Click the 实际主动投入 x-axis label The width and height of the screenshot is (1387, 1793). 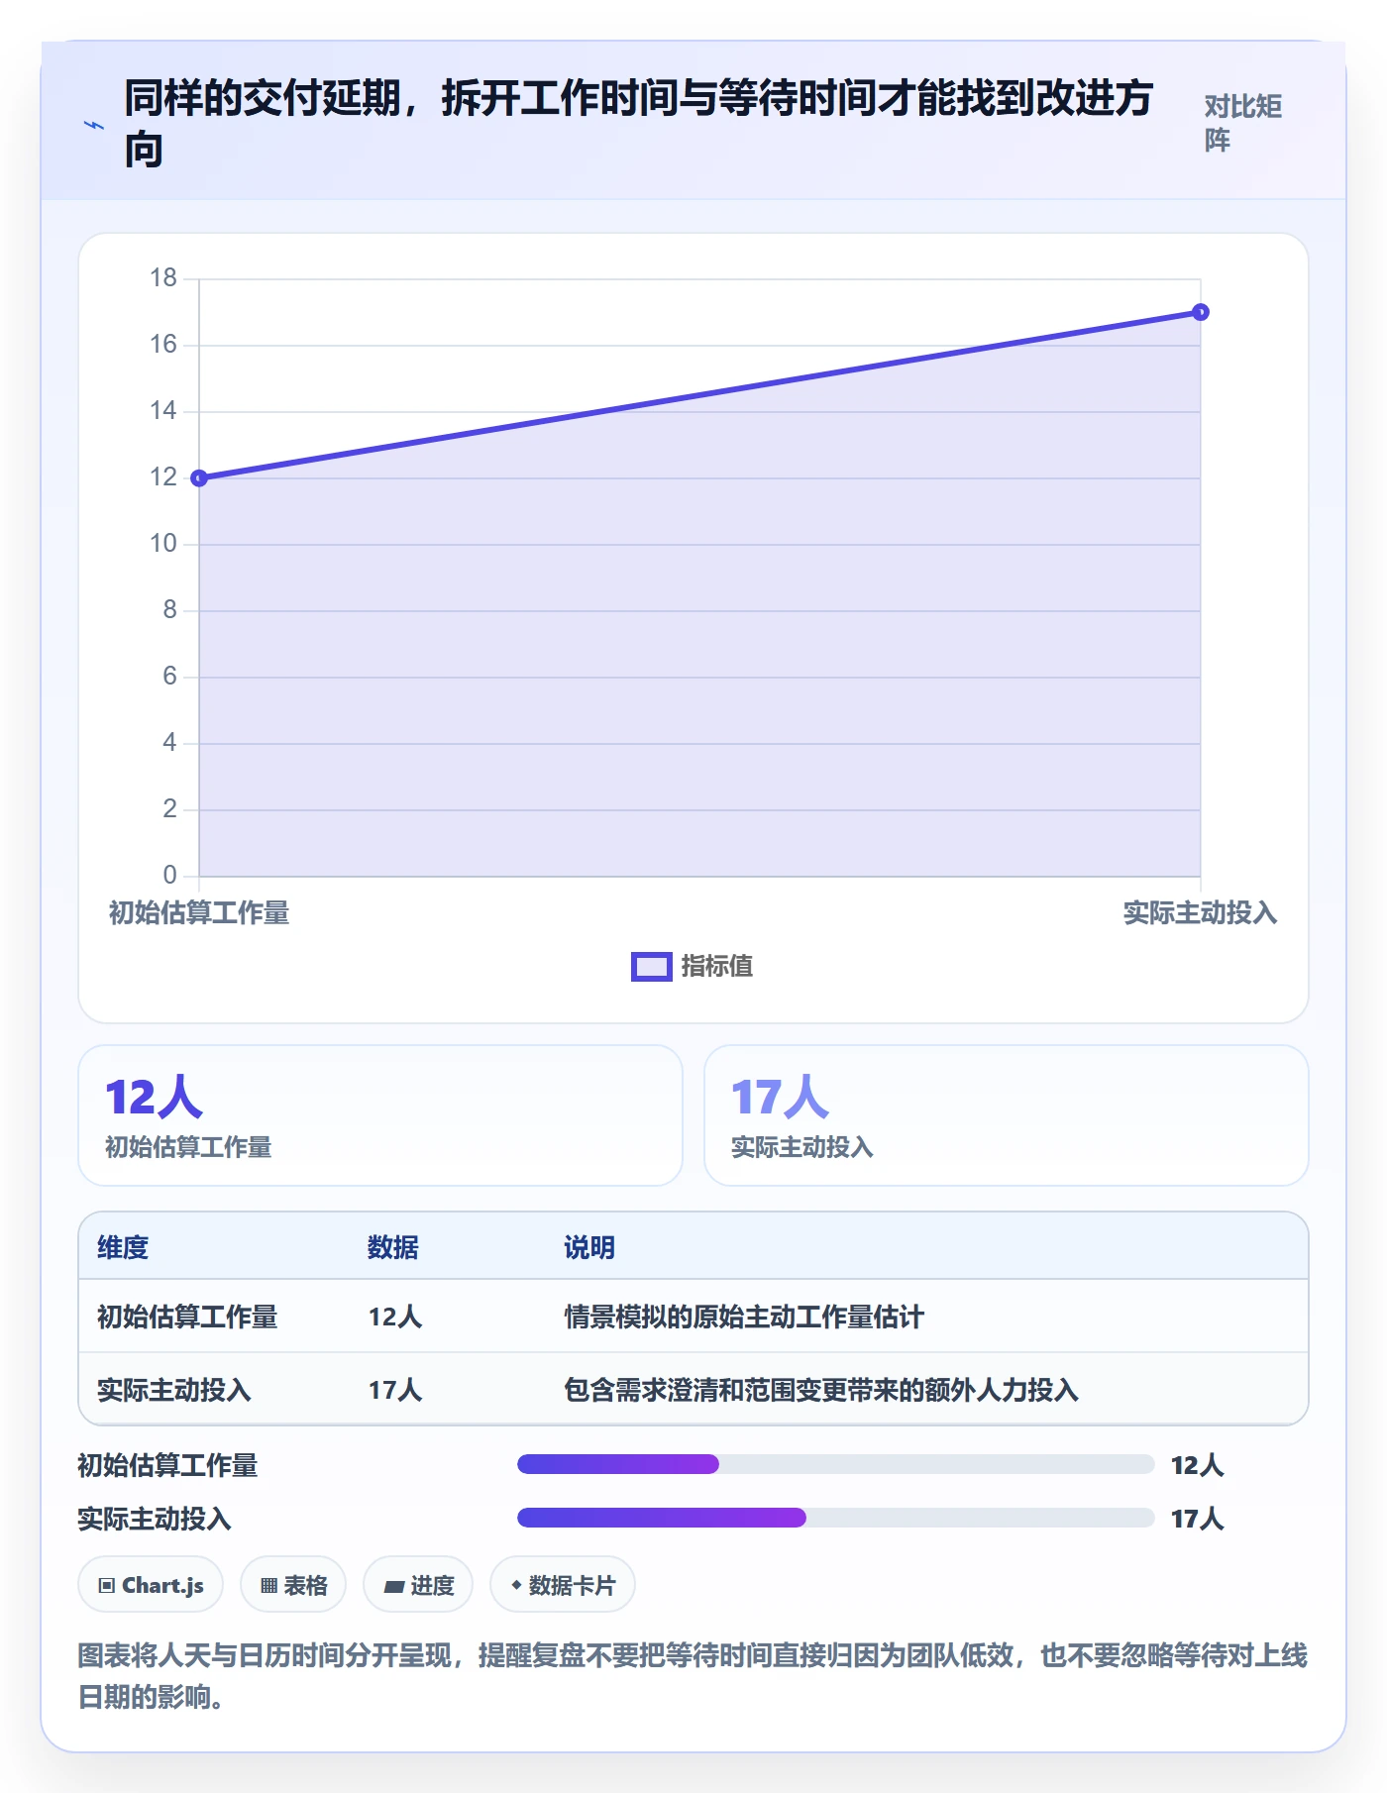[x=1200, y=912]
